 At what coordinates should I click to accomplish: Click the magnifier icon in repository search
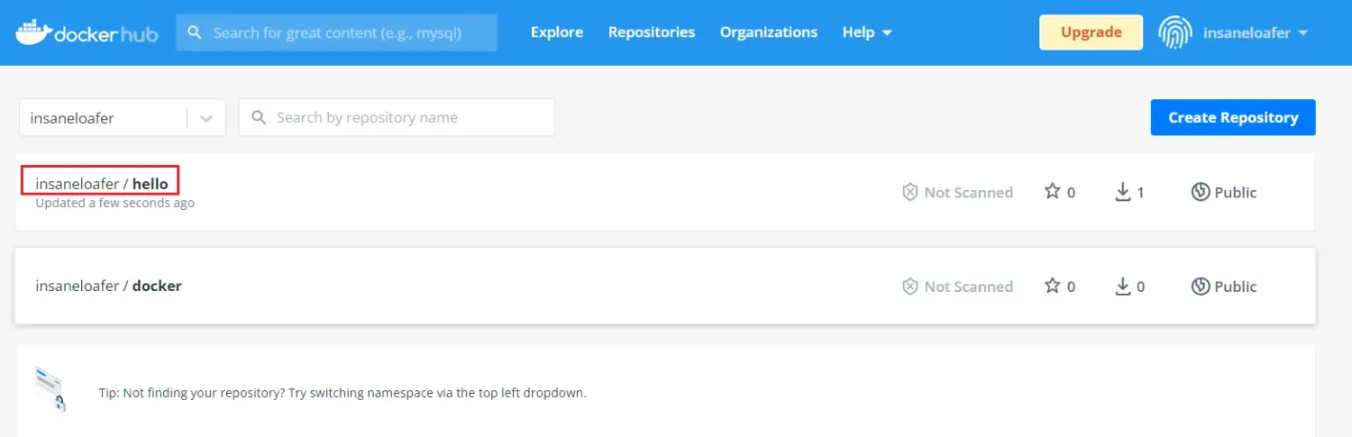click(x=259, y=117)
